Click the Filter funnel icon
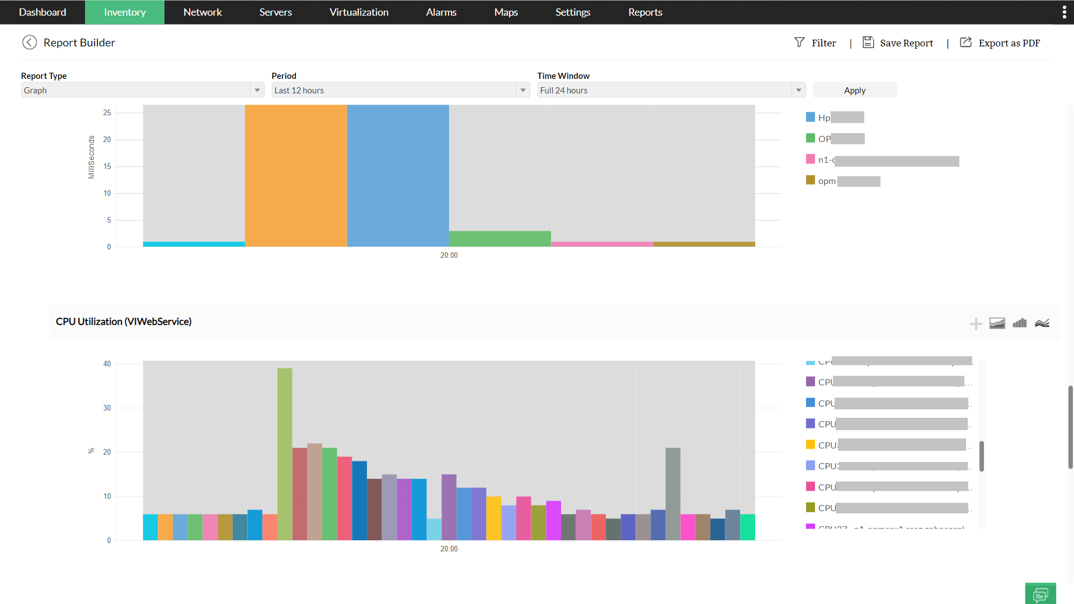This screenshot has width=1074, height=604. pos(799,43)
